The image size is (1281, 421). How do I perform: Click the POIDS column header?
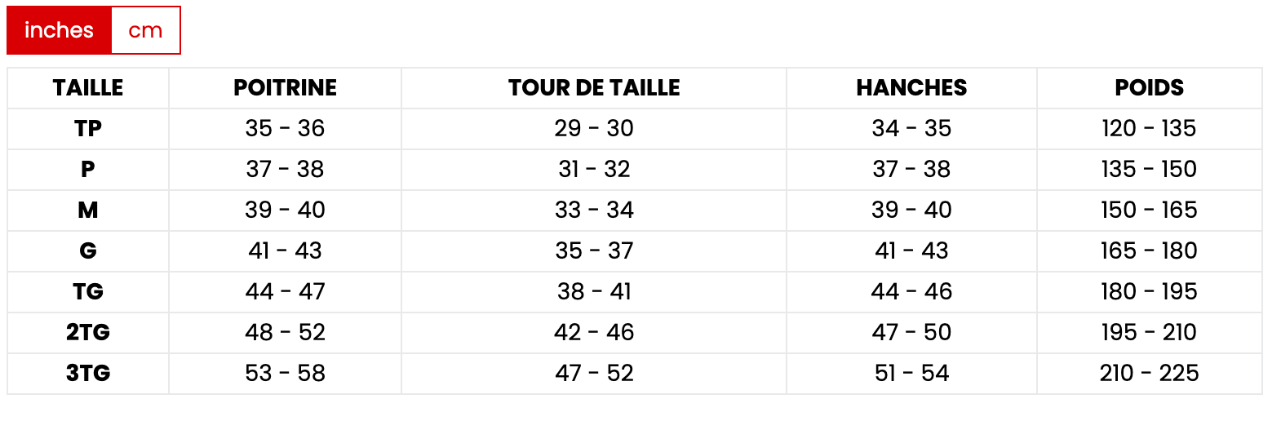coord(1149,88)
